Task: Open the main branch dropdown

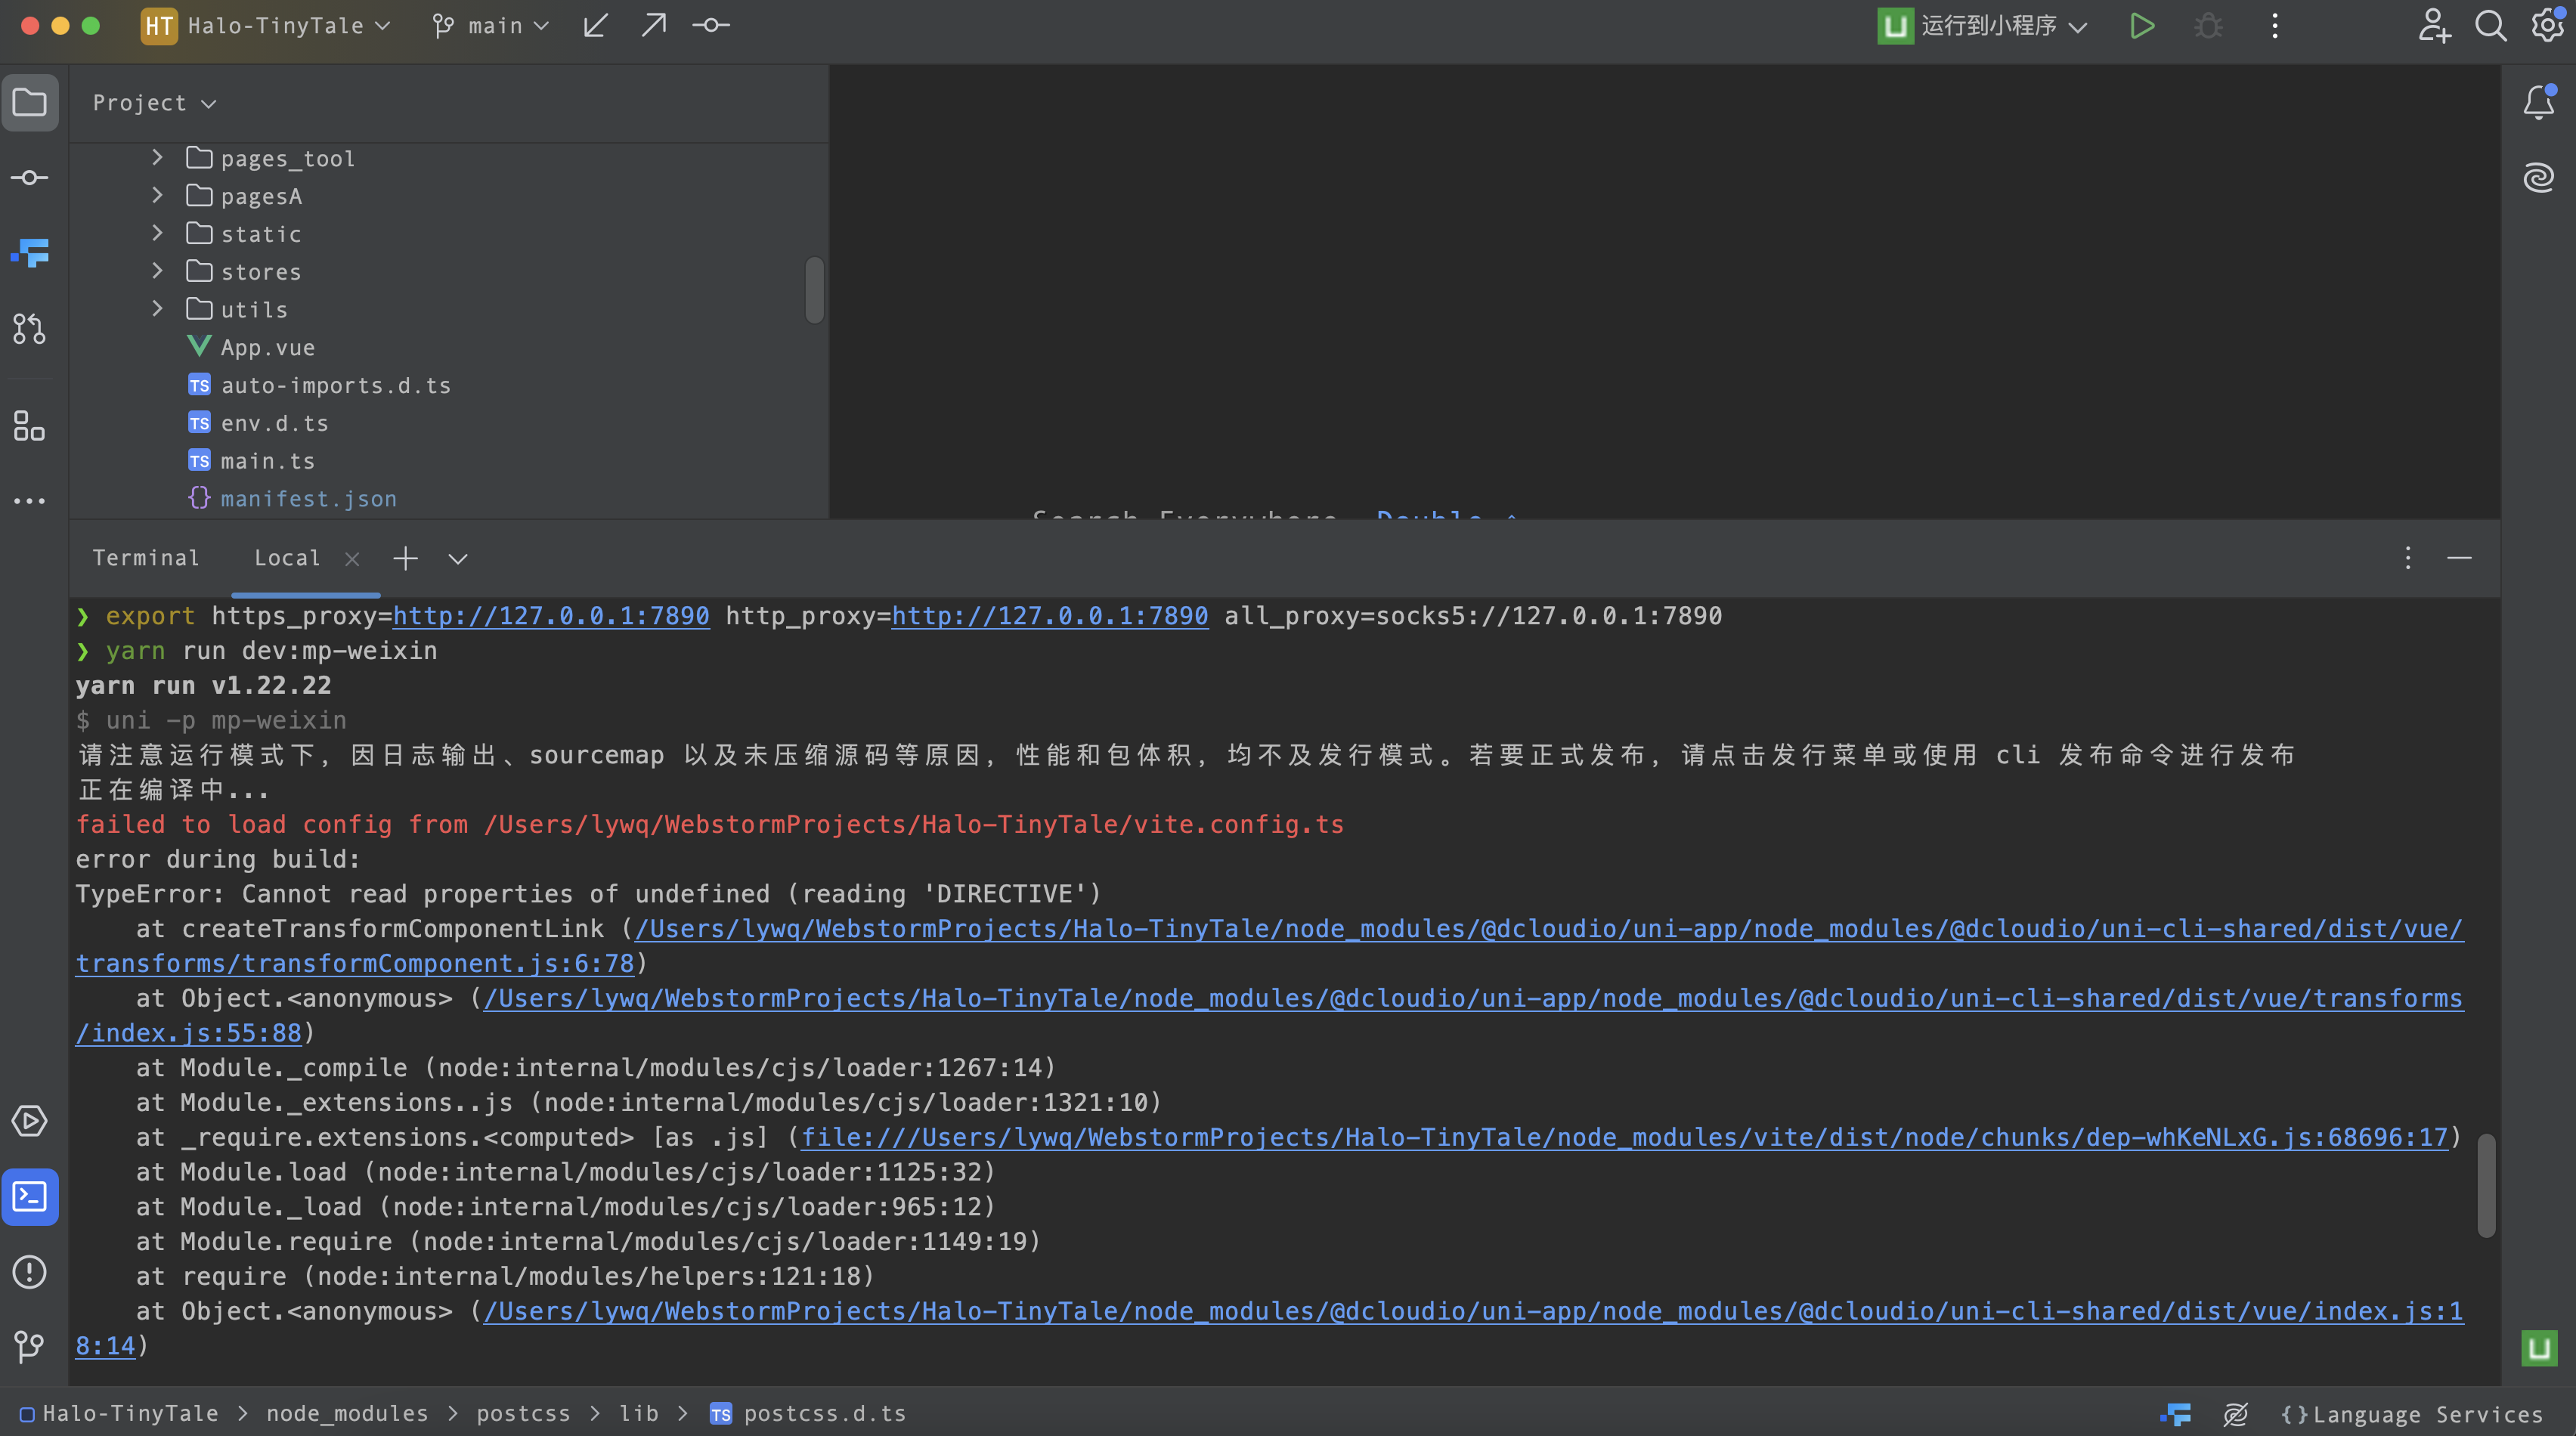Action: (x=490, y=25)
